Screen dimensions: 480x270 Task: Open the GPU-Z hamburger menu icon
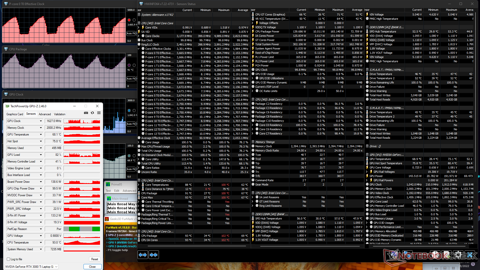(99, 113)
